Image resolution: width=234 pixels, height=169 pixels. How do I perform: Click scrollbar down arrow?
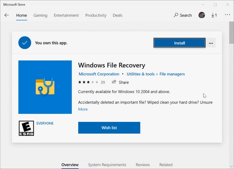231,167
